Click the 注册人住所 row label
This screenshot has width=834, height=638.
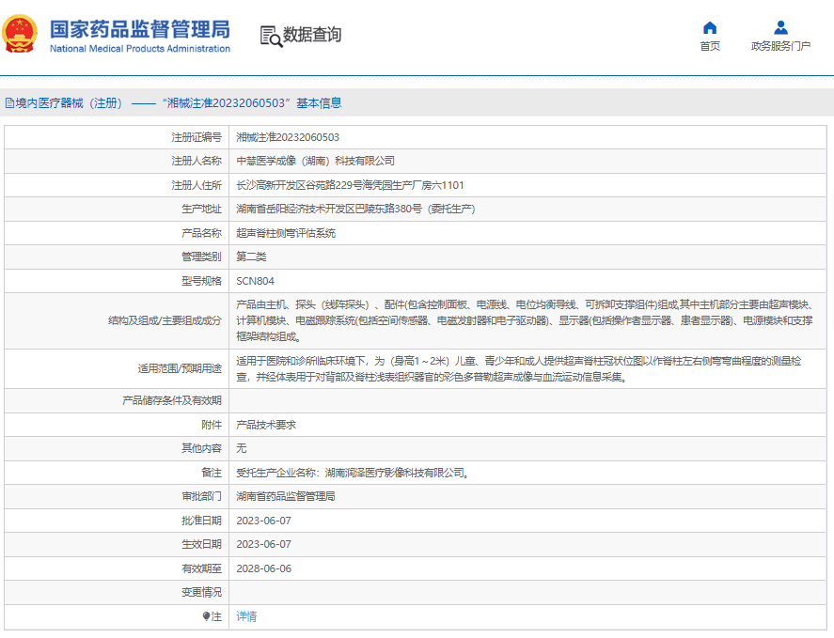(197, 185)
